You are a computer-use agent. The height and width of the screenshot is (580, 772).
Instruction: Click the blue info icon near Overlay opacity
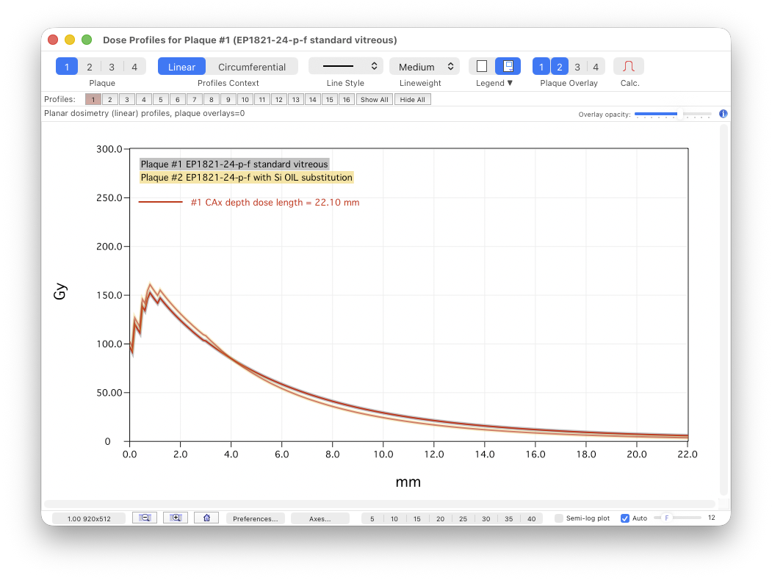[723, 114]
